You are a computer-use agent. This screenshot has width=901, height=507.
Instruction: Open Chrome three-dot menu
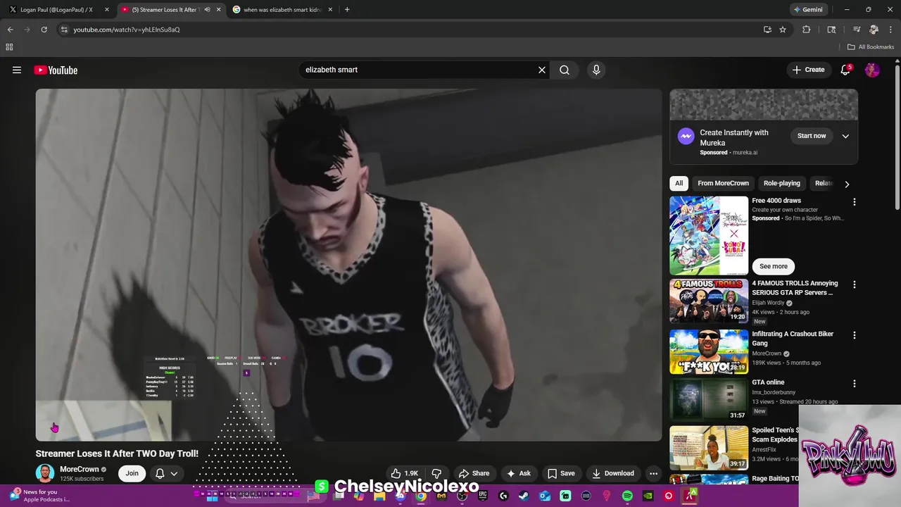[891, 30]
